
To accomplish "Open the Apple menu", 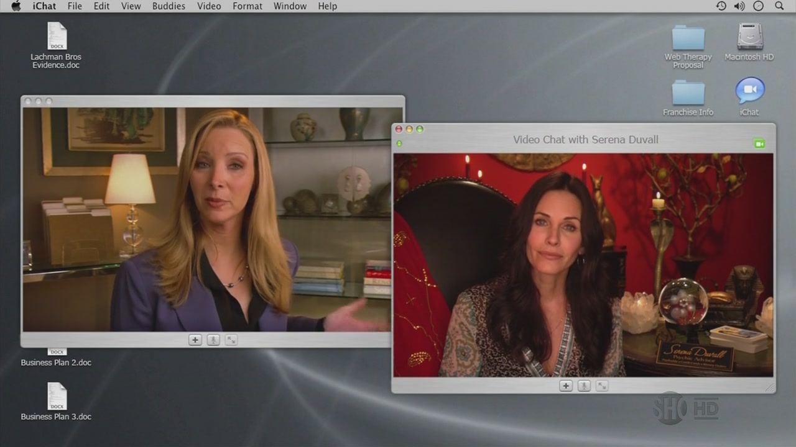I will tap(16, 6).
